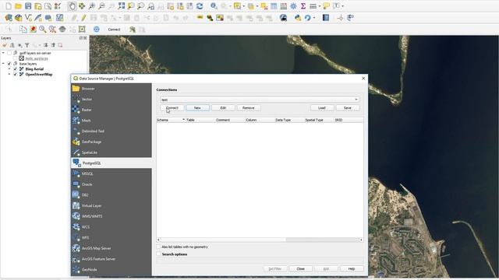Select the Zoom Out magnifier tool
The width and height of the screenshot is (499, 280).
click(101, 5)
